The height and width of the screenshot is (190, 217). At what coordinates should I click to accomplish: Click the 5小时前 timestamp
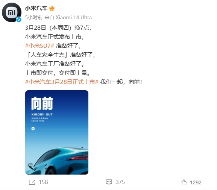(34, 17)
